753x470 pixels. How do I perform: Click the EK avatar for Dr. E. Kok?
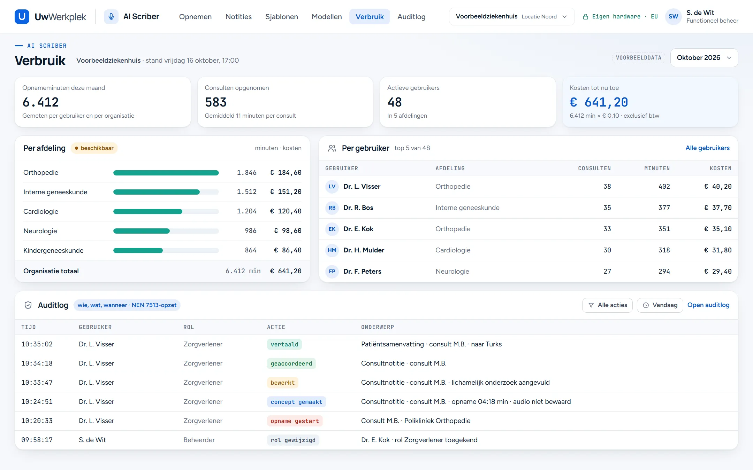click(x=332, y=229)
